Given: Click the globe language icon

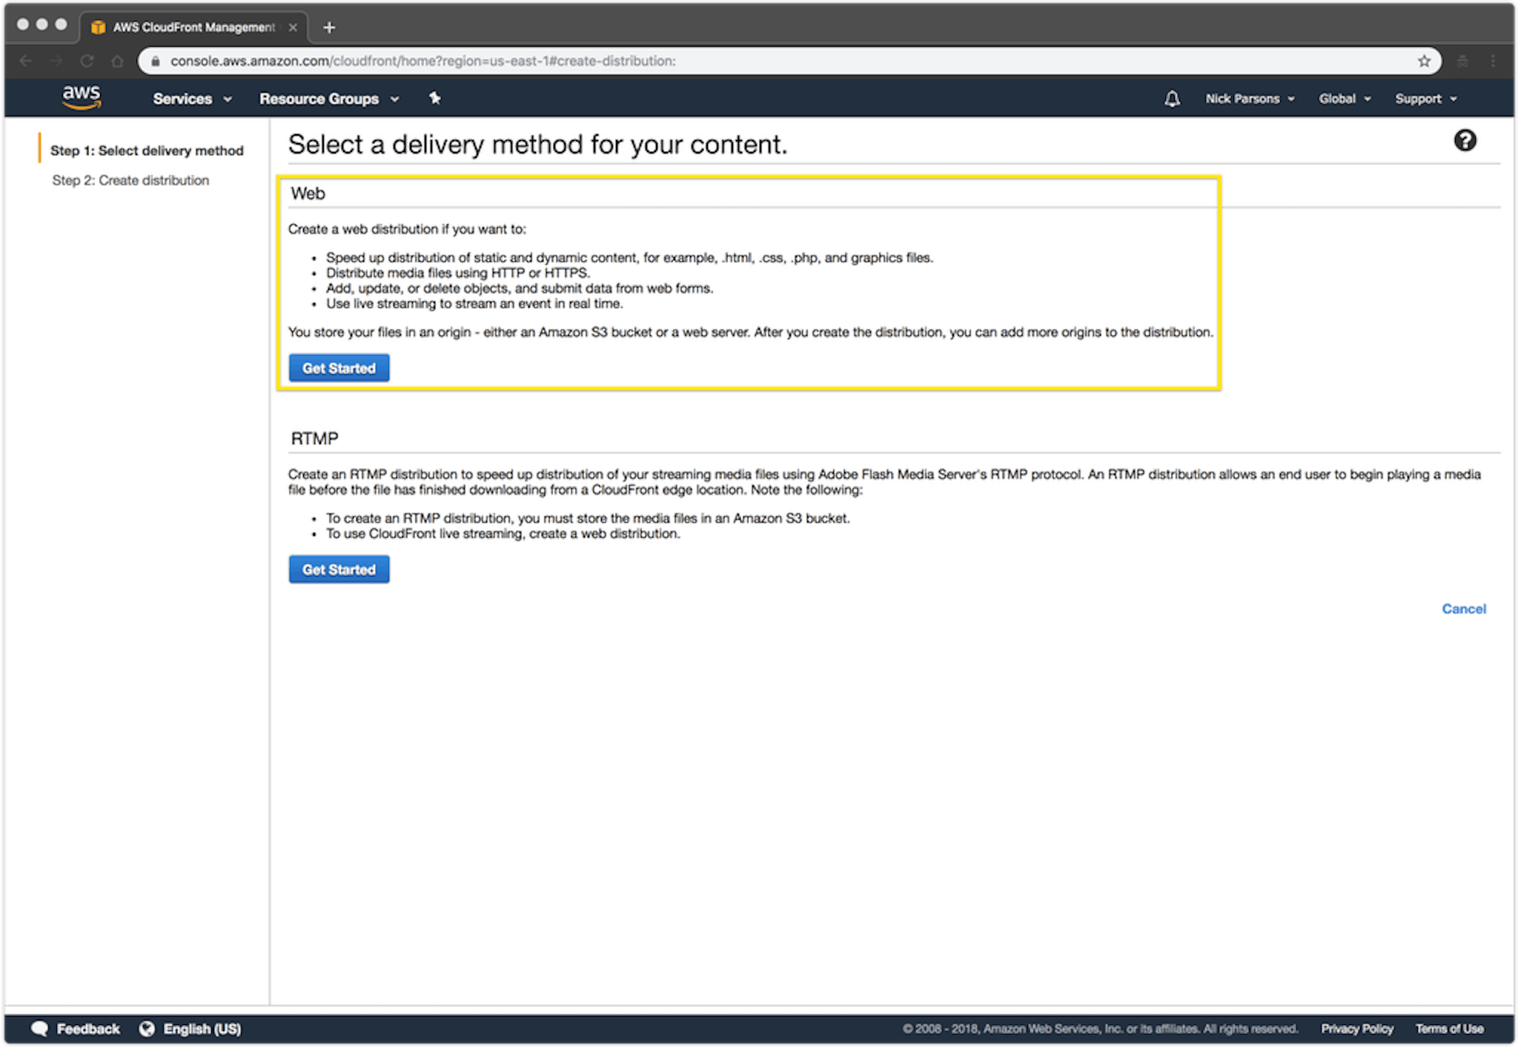Looking at the screenshot, I should [x=147, y=1029].
